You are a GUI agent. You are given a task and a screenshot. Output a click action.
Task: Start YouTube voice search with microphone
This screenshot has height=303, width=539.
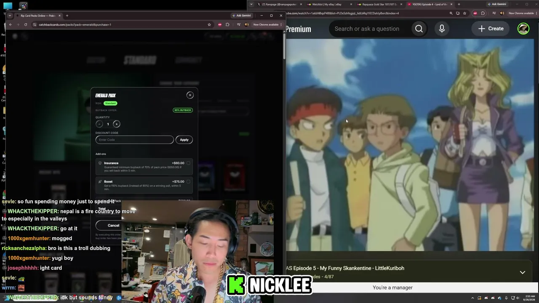[442, 29]
